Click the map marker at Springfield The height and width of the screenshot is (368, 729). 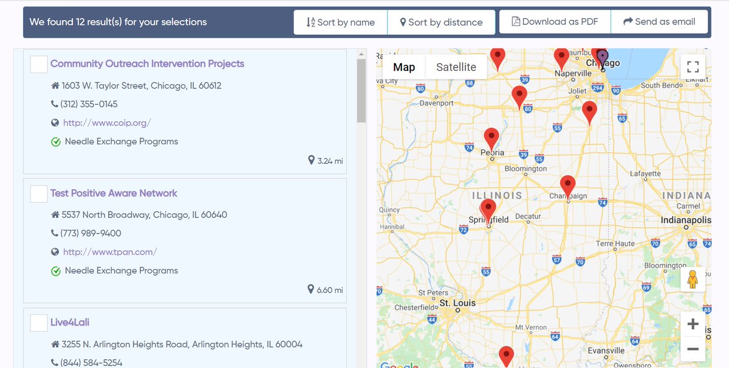point(488,211)
